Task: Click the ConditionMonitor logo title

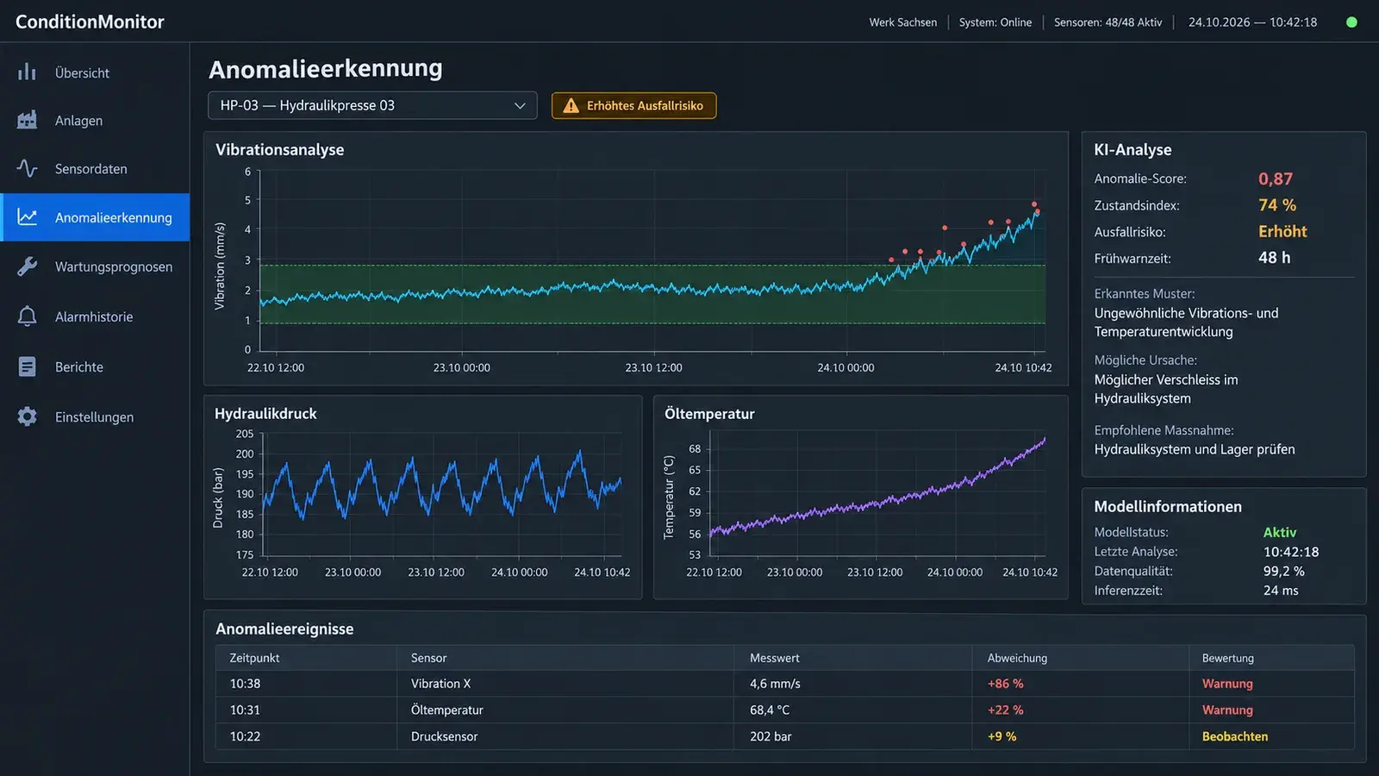Action: (90, 22)
